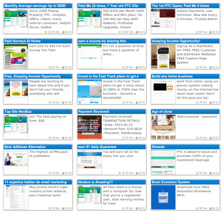Open the Top Site NeoBux ad title

coord(18,111)
